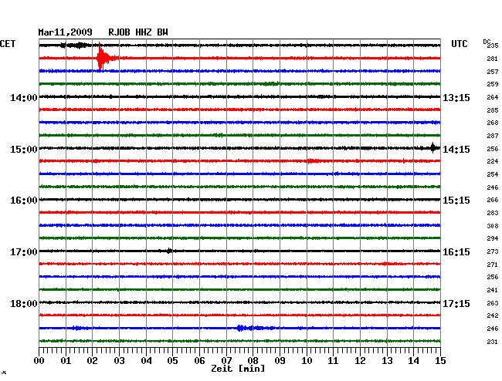The height and width of the screenshot is (381, 502).
Task: Click the "CET" timezone label
Action: click(8, 44)
